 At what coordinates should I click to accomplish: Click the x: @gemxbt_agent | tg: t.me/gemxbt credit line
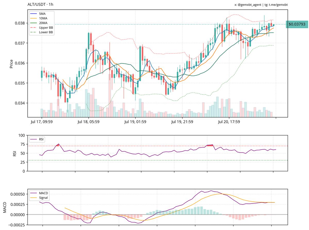coord(261,5)
